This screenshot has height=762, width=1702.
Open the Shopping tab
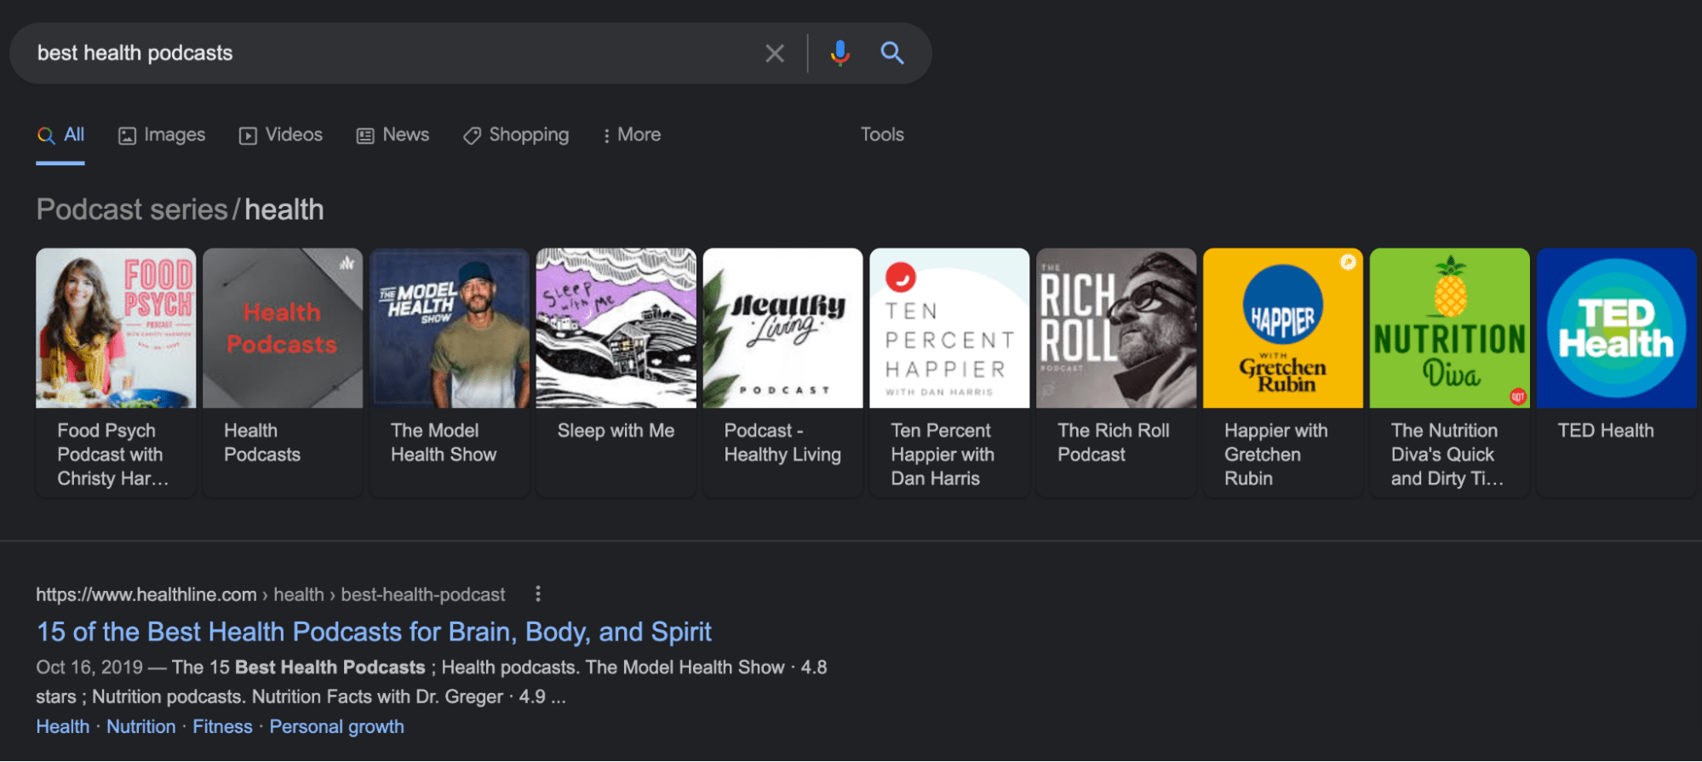tap(516, 135)
